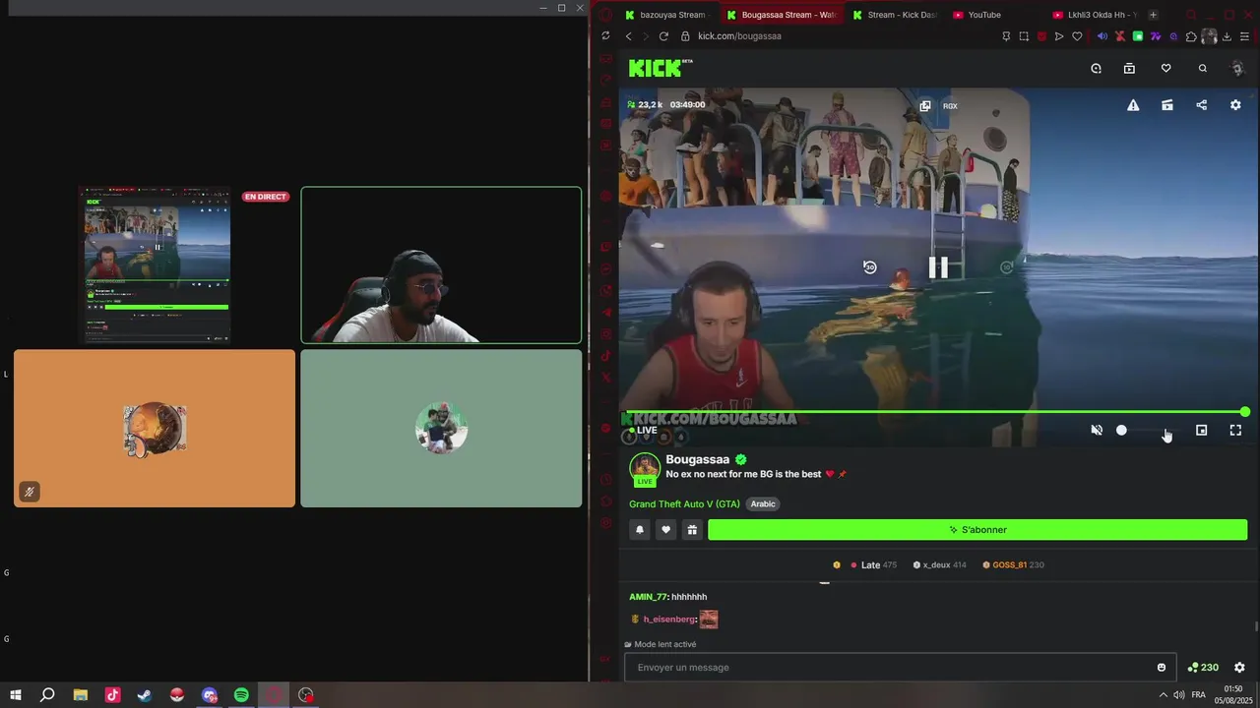Switch to the Stream - Kick Dashboard tab

tap(894, 15)
